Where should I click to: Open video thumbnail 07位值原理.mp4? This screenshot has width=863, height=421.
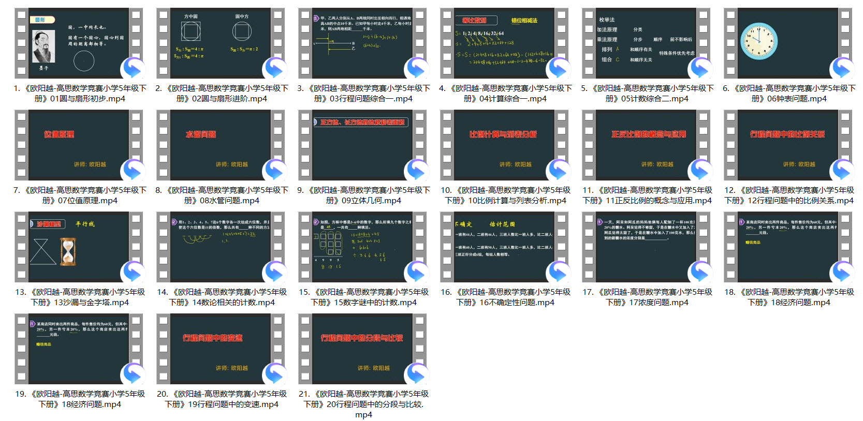coord(79,145)
